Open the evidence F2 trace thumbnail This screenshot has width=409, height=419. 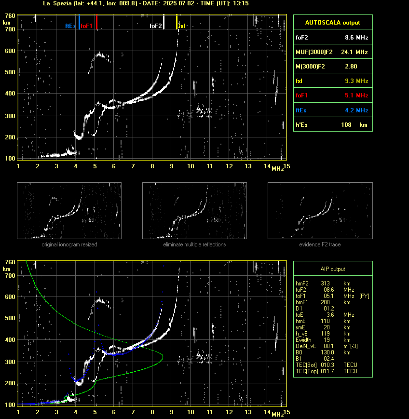pos(320,211)
